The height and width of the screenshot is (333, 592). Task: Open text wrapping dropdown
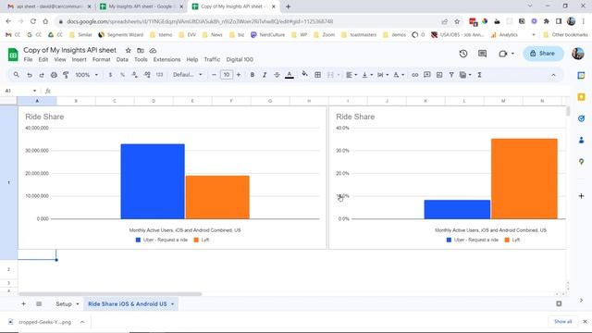point(383,75)
